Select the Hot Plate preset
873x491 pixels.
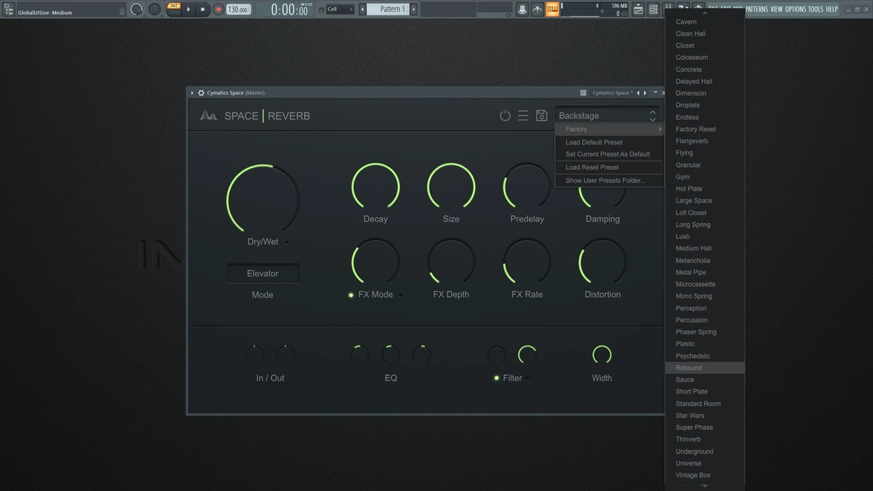pos(705,188)
